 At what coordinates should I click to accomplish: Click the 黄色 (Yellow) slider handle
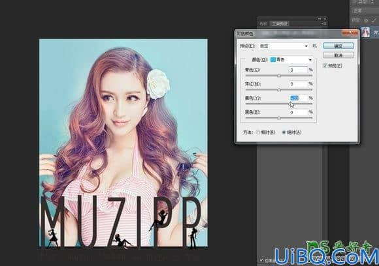pyautogui.click(x=291, y=104)
